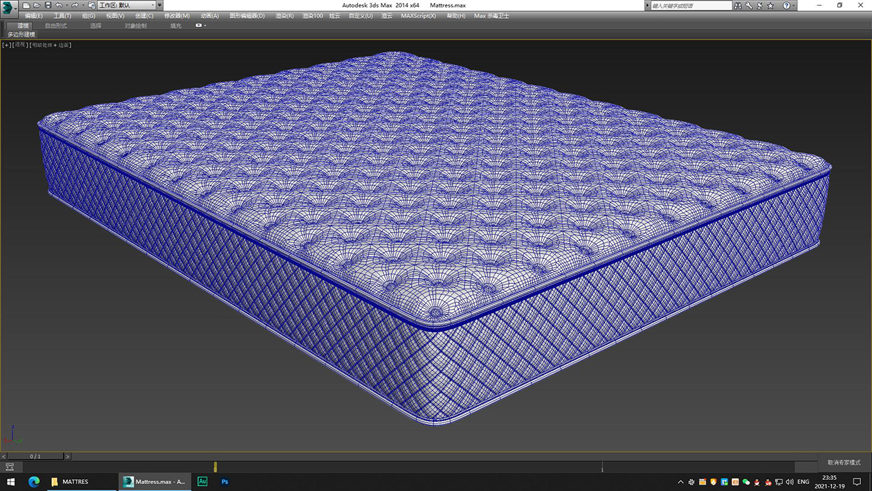Screen dimensions: 872x491
Task: Open the clock showing 23:35
Action: click(829, 481)
